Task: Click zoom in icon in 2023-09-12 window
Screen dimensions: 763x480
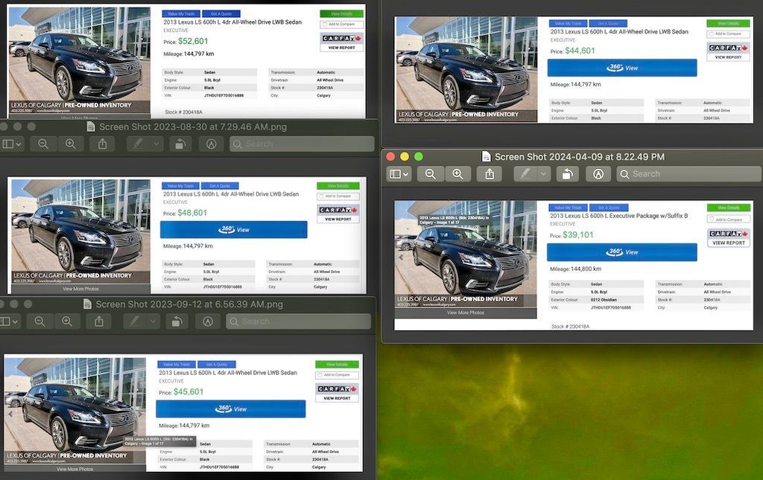Action: pyautogui.click(x=66, y=321)
